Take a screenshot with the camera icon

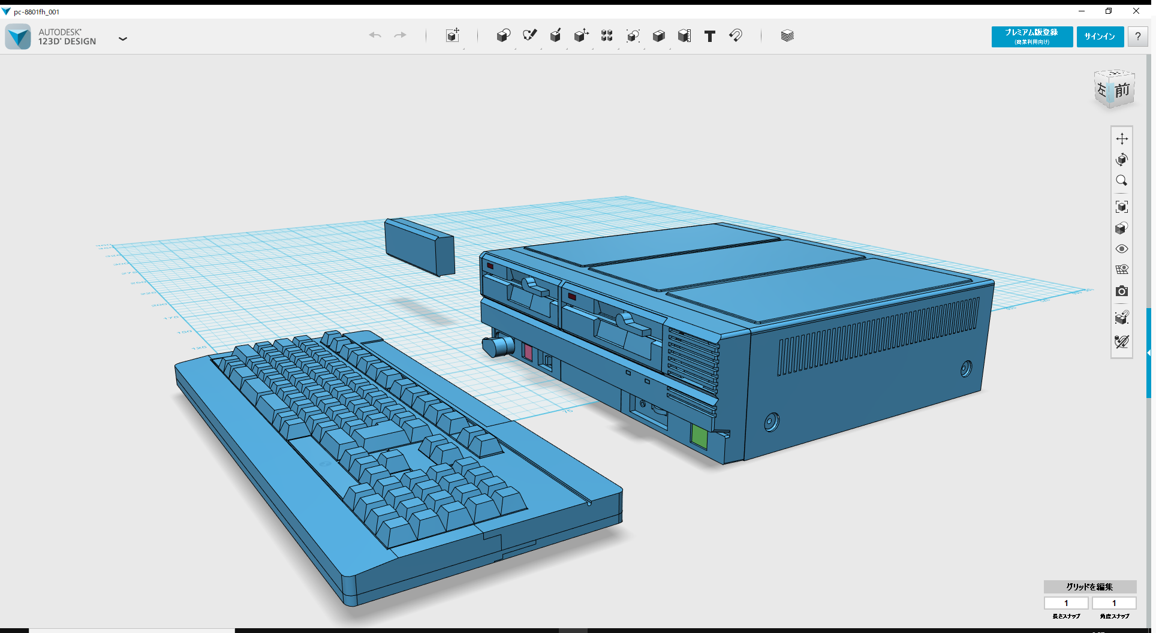[1122, 291]
